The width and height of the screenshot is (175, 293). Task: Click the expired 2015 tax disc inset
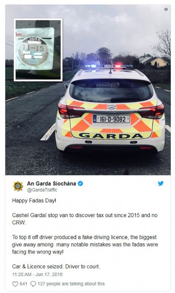point(38,50)
